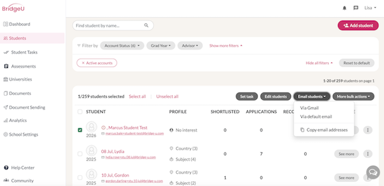Click the BridgeU logo
This screenshot has height=186, width=384.
coord(13,8)
